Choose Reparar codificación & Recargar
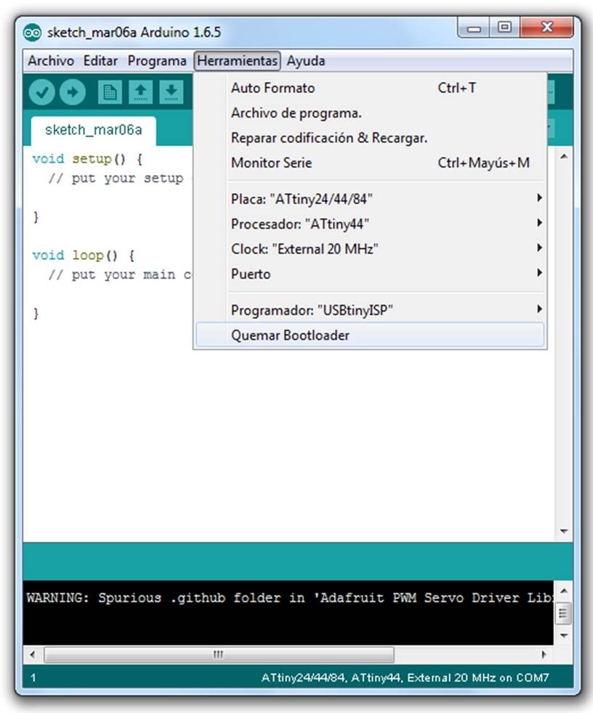 point(371,138)
